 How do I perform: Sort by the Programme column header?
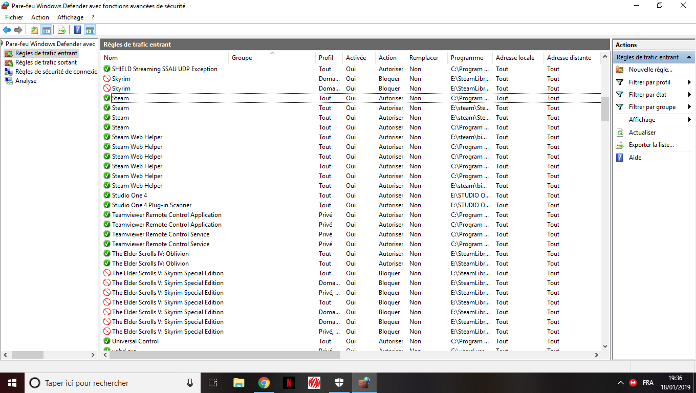tap(470, 58)
